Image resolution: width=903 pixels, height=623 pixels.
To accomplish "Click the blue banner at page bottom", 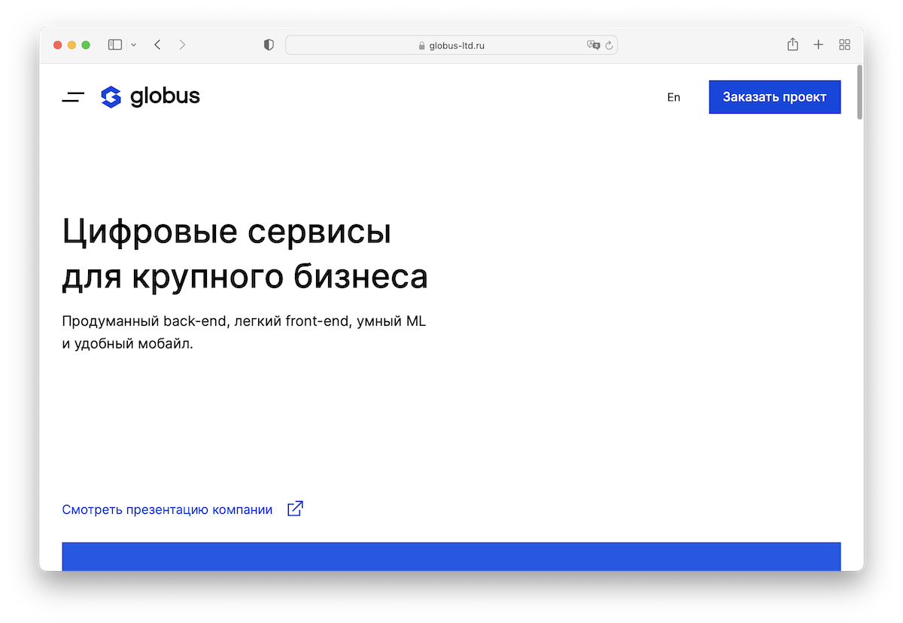I will (451, 556).
